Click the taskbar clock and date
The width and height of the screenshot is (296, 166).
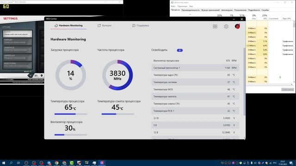pos(283,163)
